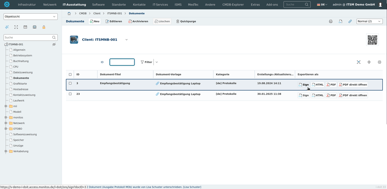Click PDF direkt öffnen for document 23

(x=353, y=95)
